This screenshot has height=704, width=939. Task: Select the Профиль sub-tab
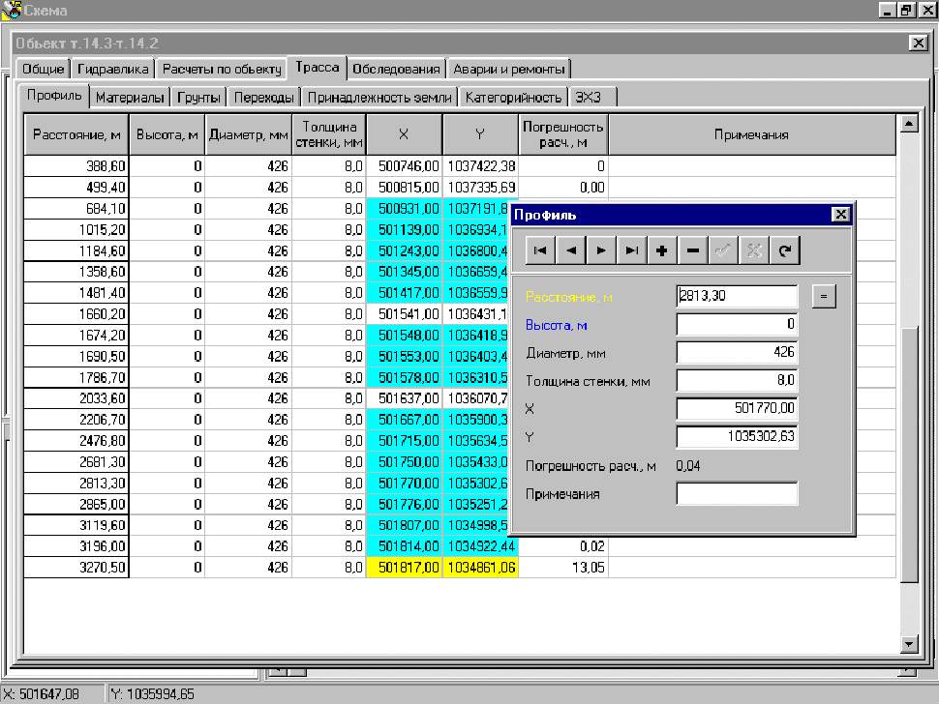point(54,96)
